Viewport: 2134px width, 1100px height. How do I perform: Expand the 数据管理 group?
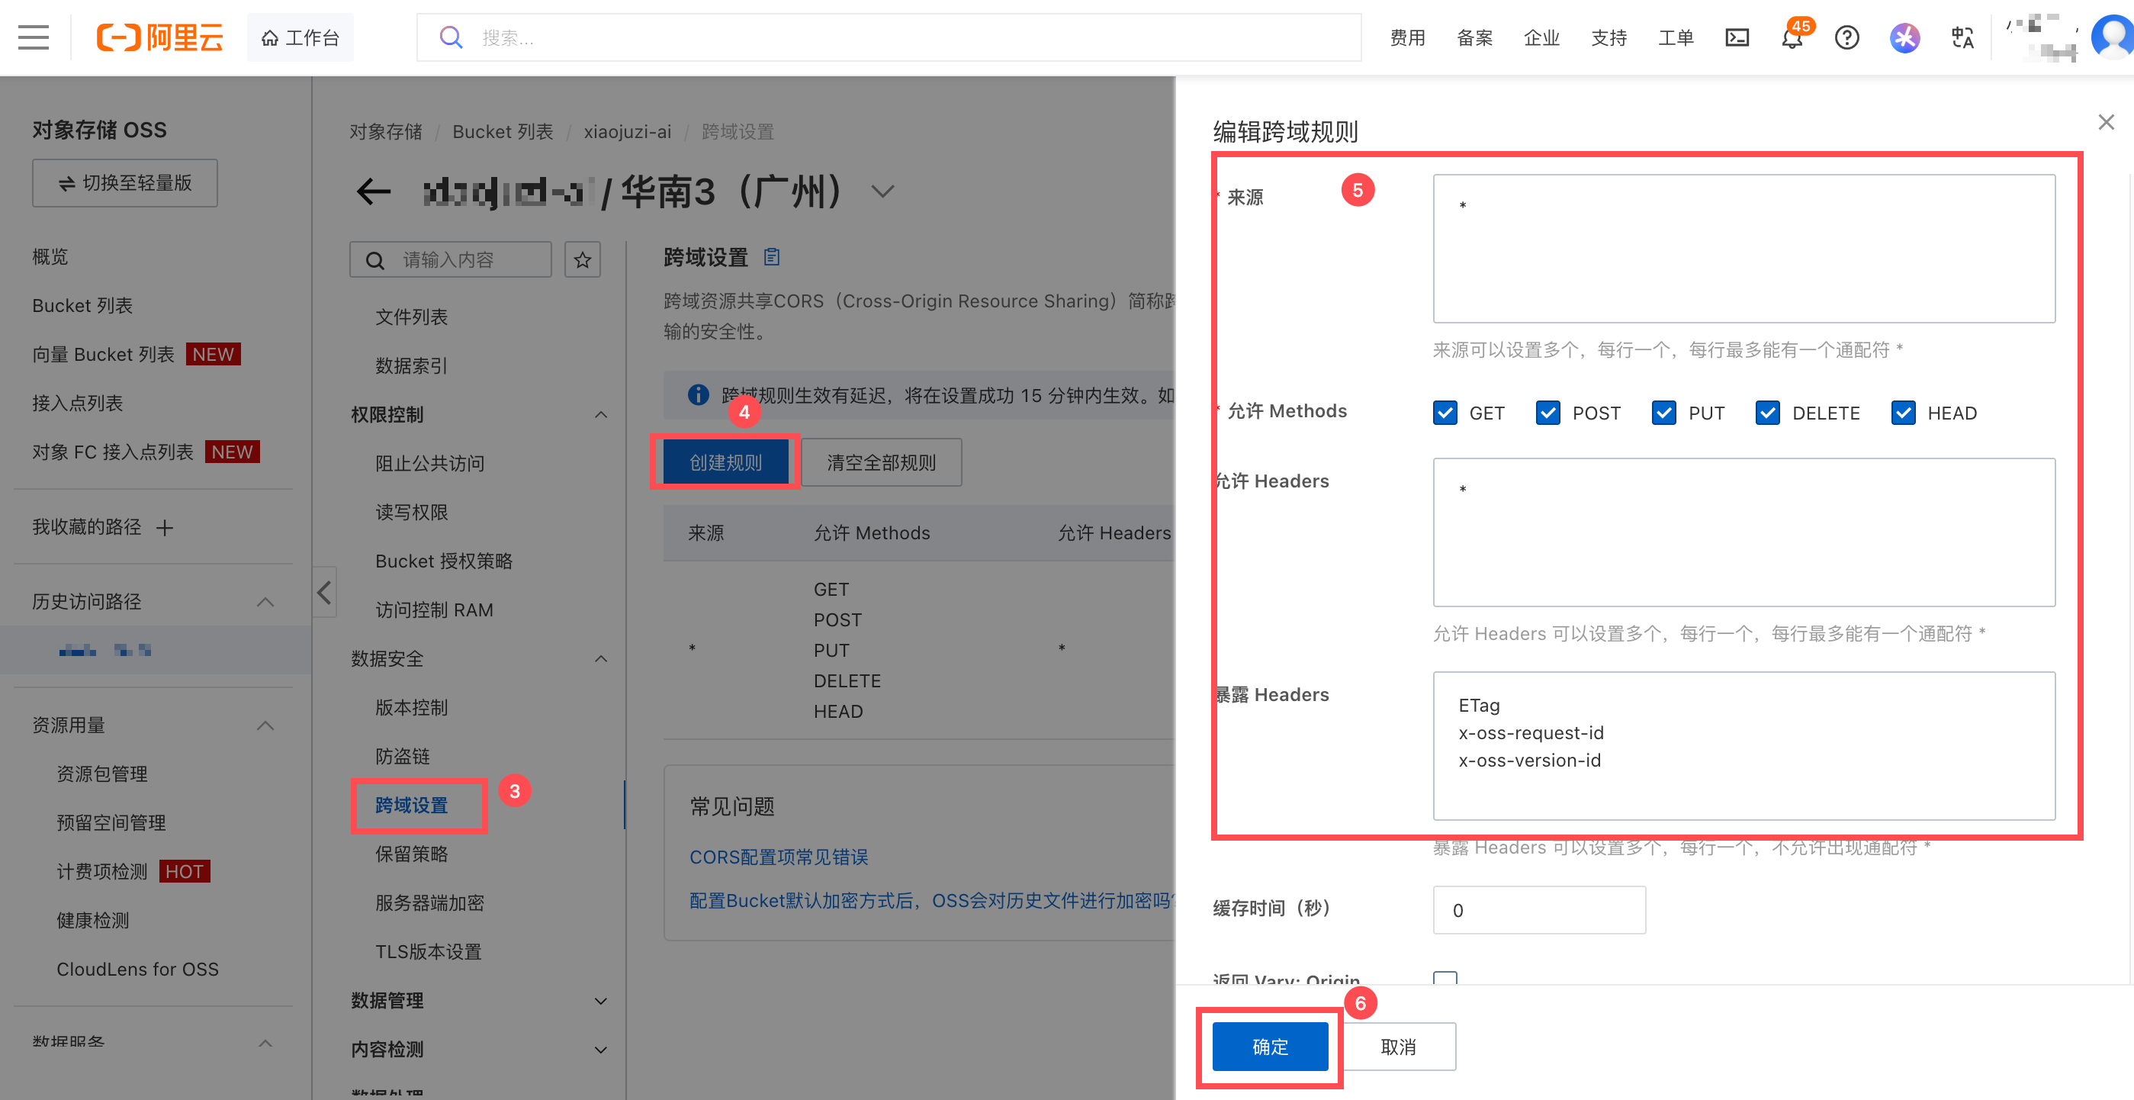(602, 1002)
